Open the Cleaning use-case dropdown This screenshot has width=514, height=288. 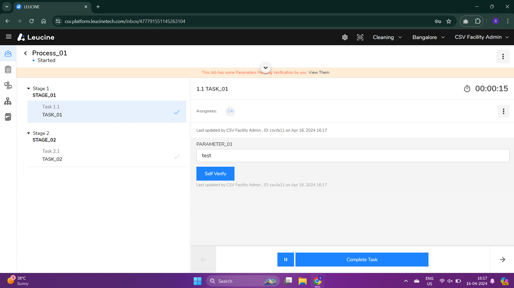click(x=387, y=37)
